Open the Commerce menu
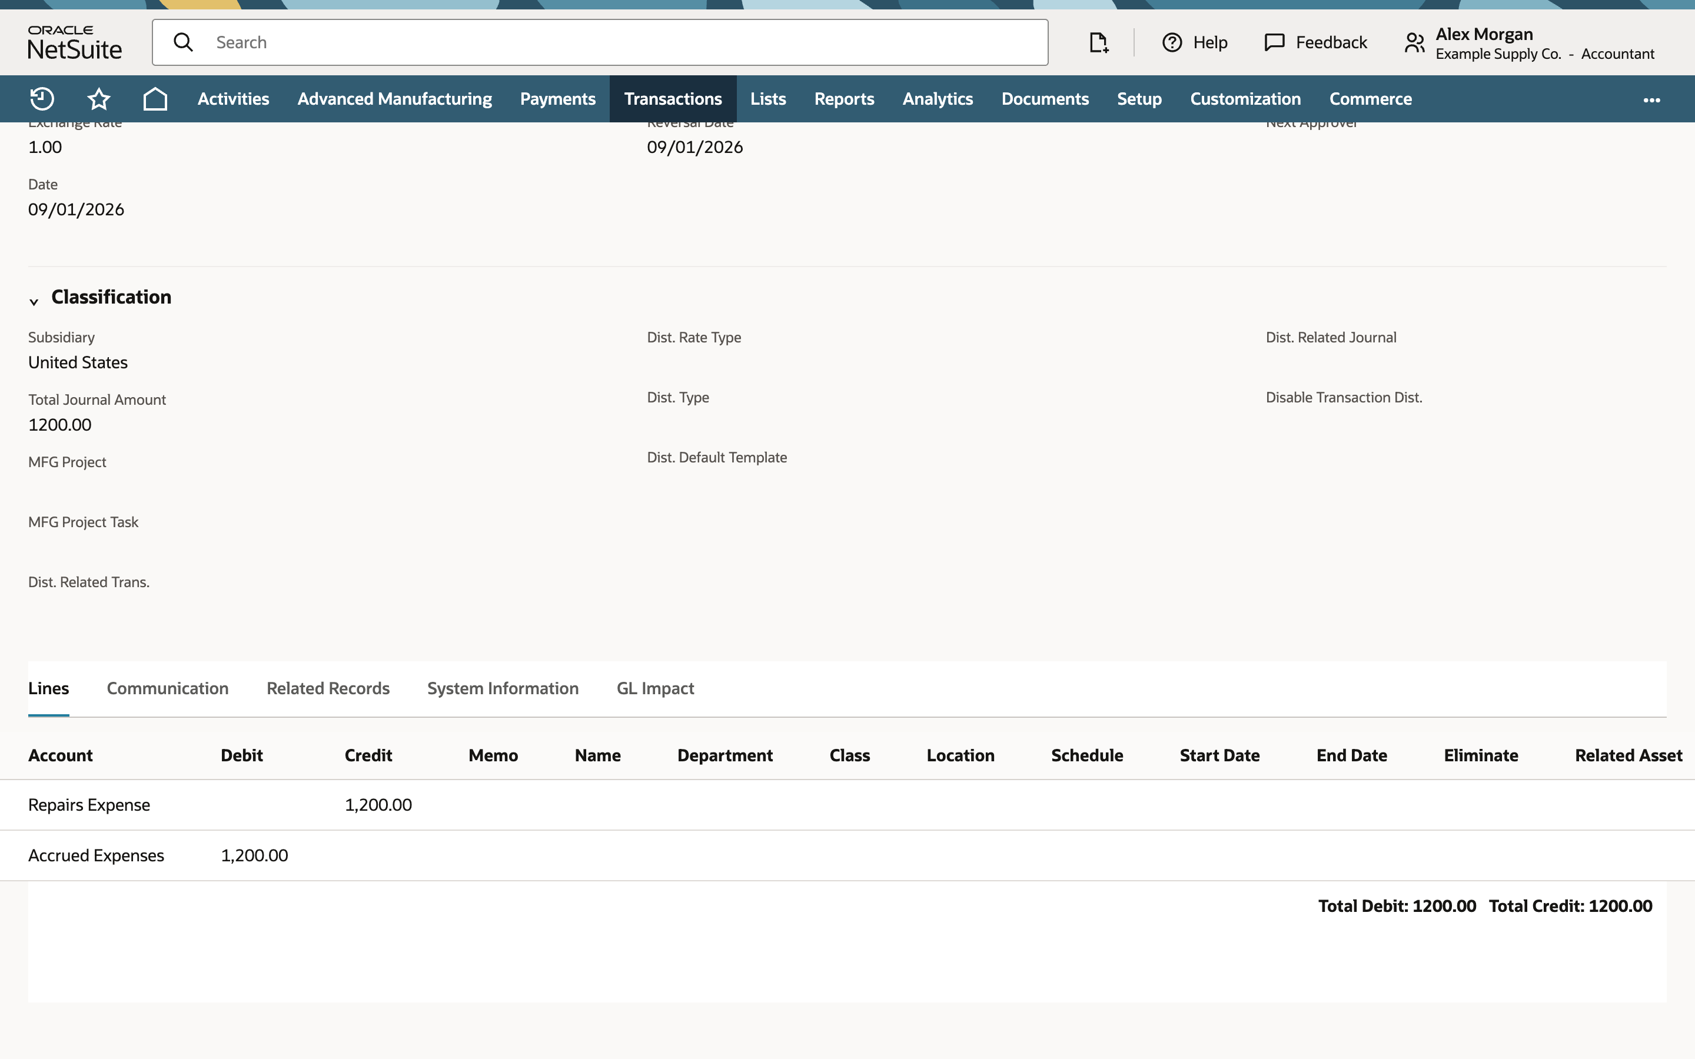Viewport: 1695px width, 1059px height. point(1370,99)
